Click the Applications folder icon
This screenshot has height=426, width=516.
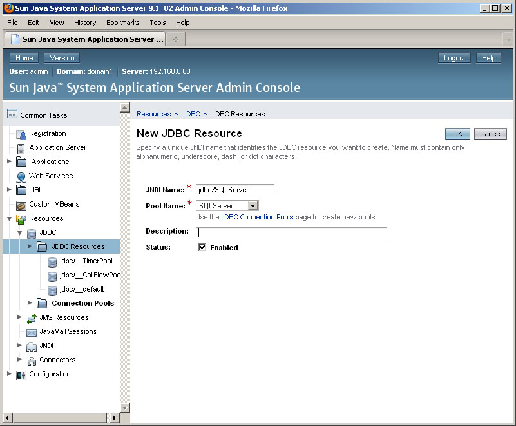21,162
